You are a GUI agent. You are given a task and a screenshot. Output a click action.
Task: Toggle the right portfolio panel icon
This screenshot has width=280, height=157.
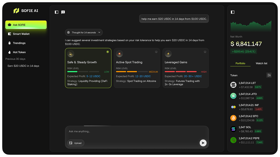[233, 12]
